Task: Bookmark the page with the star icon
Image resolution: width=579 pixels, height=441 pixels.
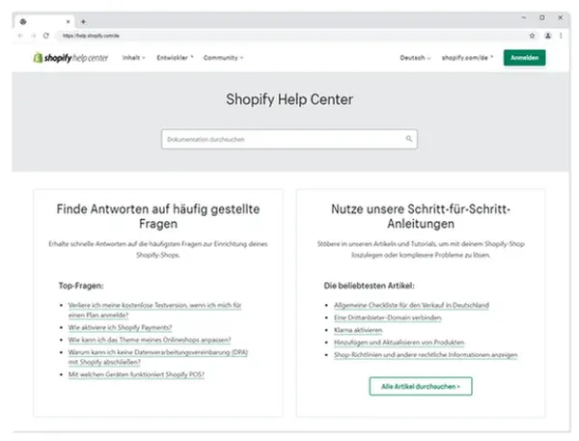Action: point(532,36)
